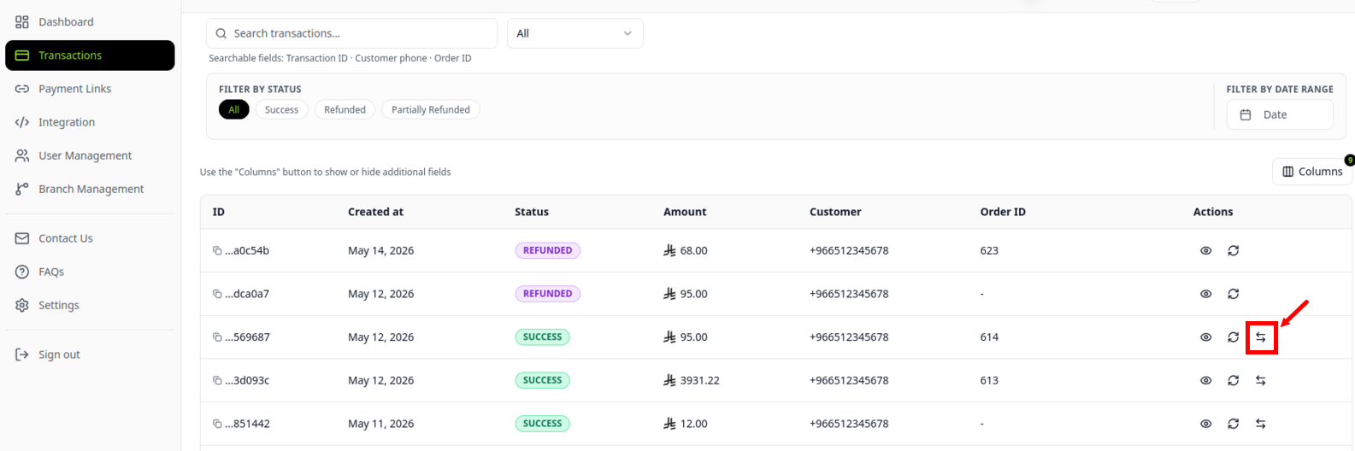Open FAQs page
The width and height of the screenshot is (1355, 451).
[90, 272]
